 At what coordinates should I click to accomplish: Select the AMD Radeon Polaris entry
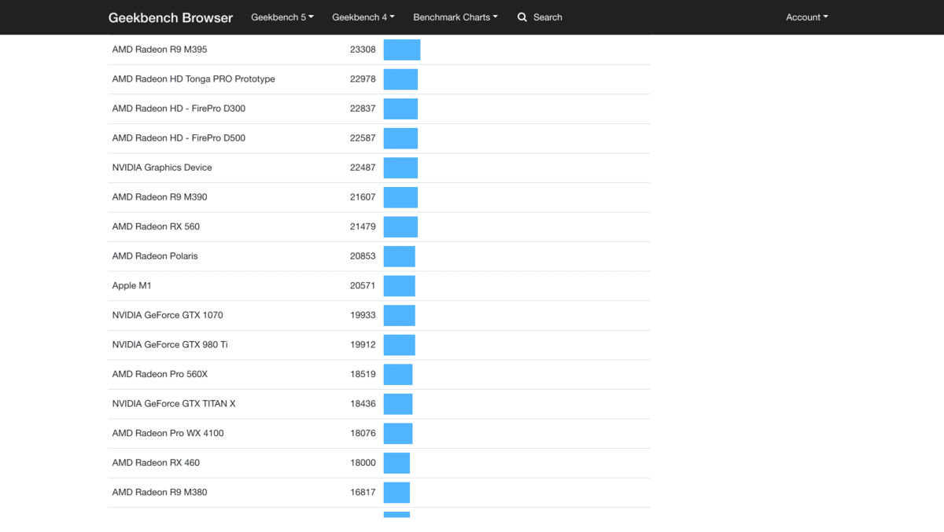point(155,256)
